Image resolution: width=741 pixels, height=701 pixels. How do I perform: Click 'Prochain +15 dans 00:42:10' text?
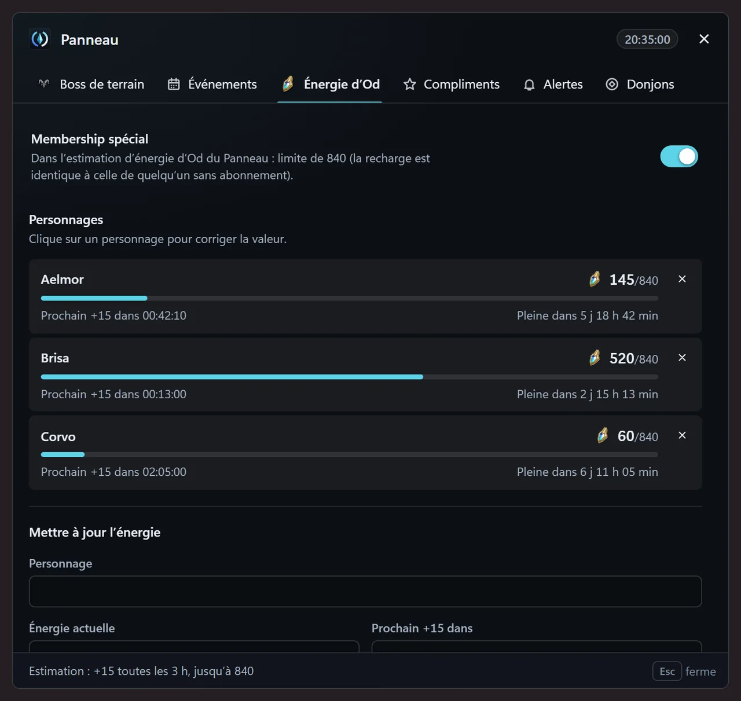coord(113,315)
